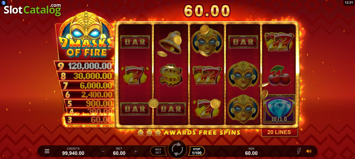The height and width of the screenshot is (159, 355).
Task: Click the spin reels button
Action: coord(177,150)
